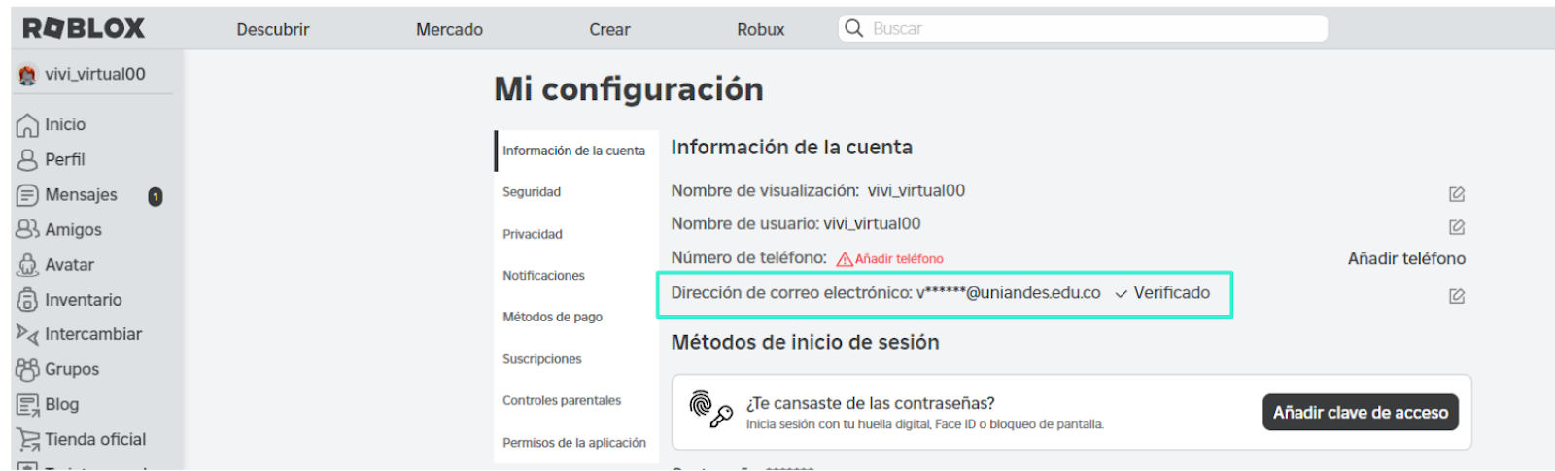This screenshot has width=1555, height=471.
Task: Switch to Controles parentales tab
Action: (562, 400)
